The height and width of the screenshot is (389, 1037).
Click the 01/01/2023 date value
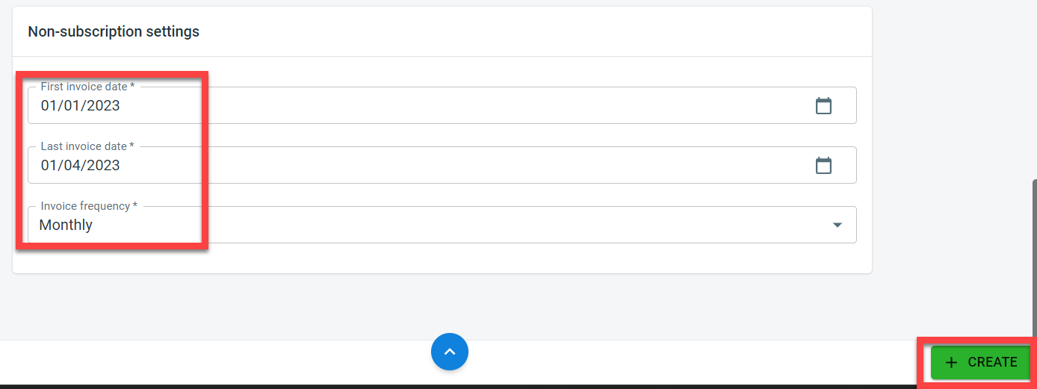click(81, 106)
